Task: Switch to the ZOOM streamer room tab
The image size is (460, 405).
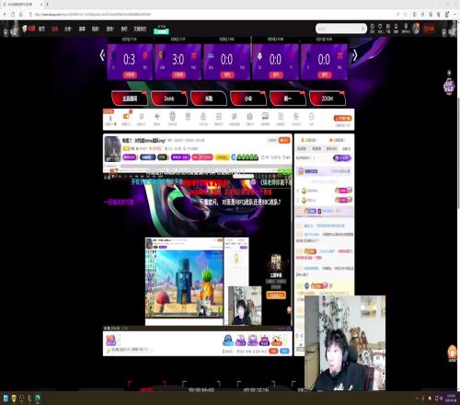Action: (328, 98)
